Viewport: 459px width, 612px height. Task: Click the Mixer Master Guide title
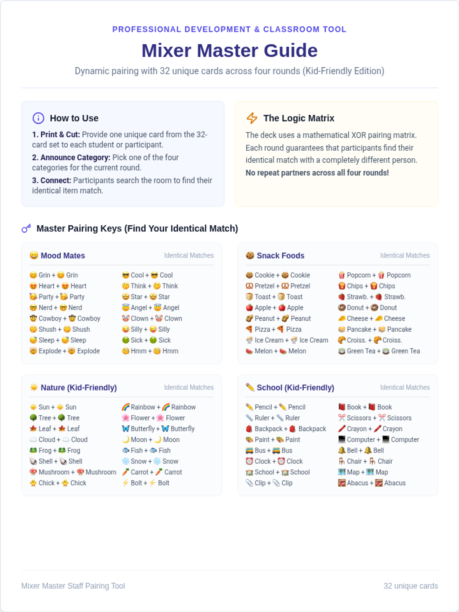[229, 50]
